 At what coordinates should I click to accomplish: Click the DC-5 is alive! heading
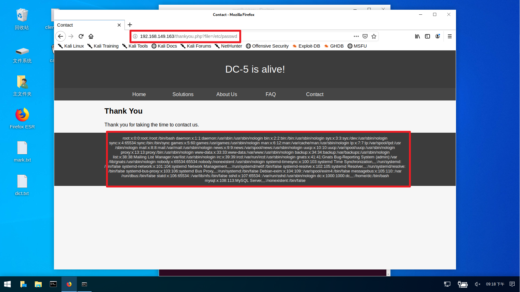pyautogui.click(x=255, y=69)
